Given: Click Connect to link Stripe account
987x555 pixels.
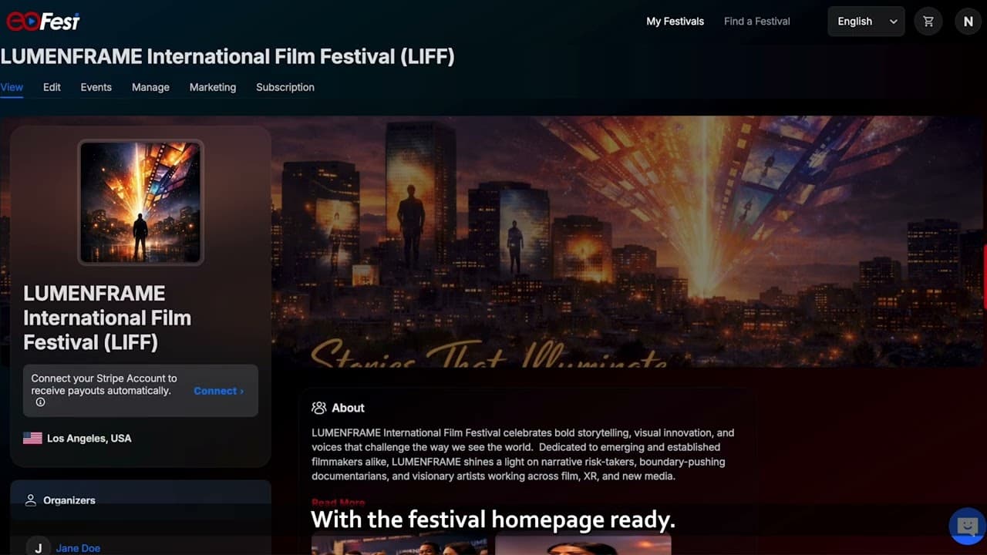Looking at the screenshot, I should click(x=218, y=391).
